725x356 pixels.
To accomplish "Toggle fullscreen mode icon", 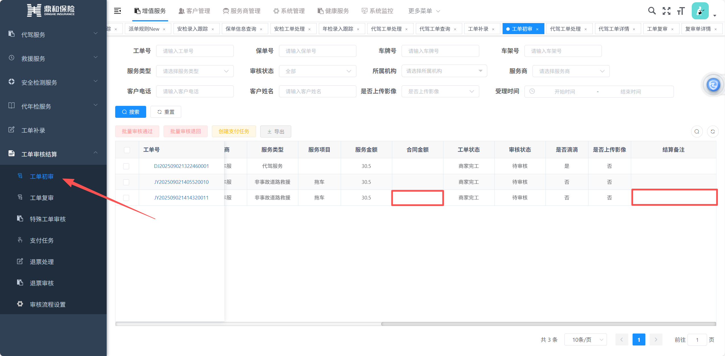I will pos(666,11).
